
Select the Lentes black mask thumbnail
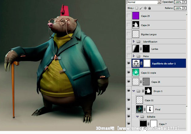(x=146, y=49)
